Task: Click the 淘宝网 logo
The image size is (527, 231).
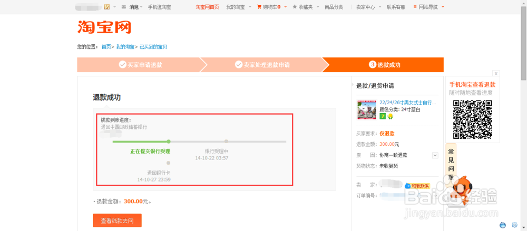Action: pyautogui.click(x=104, y=27)
